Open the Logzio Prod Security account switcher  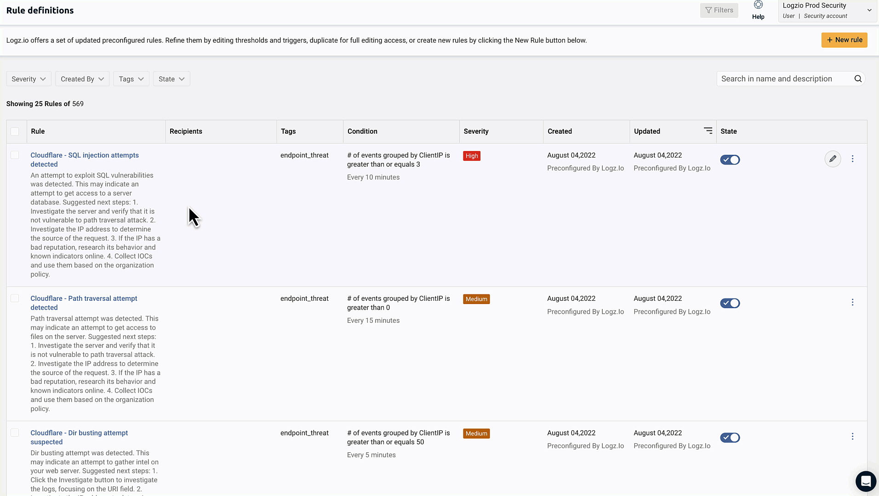click(827, 10)
